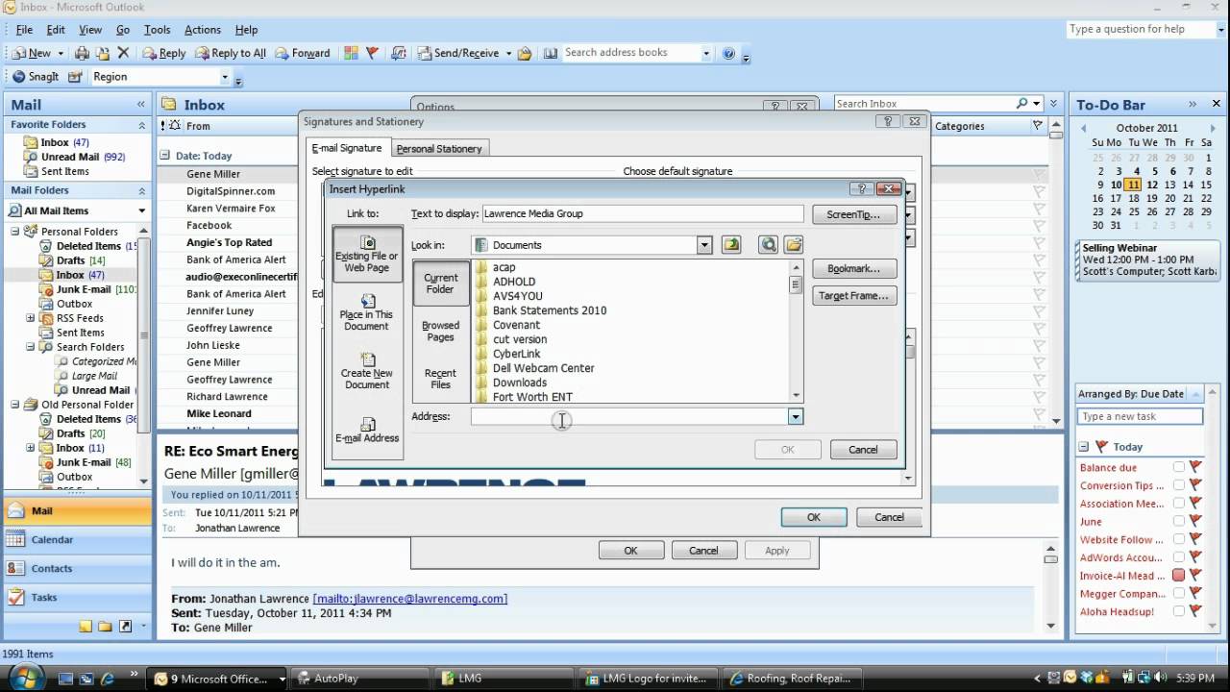Switch to the Personal Stationery tab
The image size is (1230, 692).
(x=439, y=149)
